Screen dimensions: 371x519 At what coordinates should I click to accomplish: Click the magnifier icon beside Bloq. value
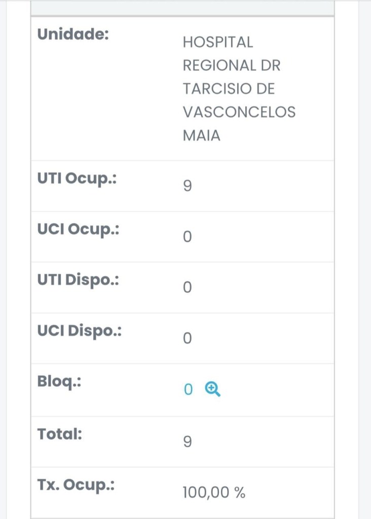[213, 389]
